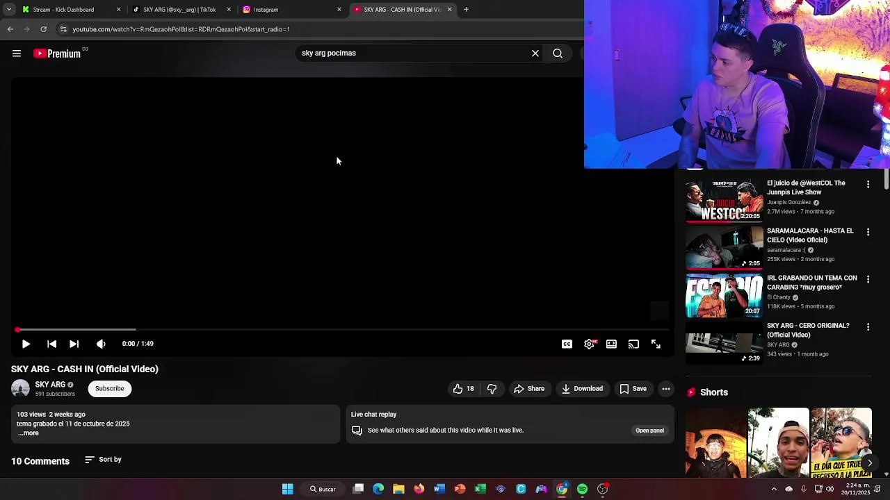Subscribe to SKY ARG channel
Image resolution: width=890 pixels, height=500 pixels.
coord(110,389)
